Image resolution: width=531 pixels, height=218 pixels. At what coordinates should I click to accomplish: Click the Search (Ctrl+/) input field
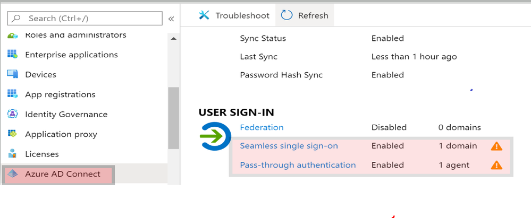click(85, 18)
